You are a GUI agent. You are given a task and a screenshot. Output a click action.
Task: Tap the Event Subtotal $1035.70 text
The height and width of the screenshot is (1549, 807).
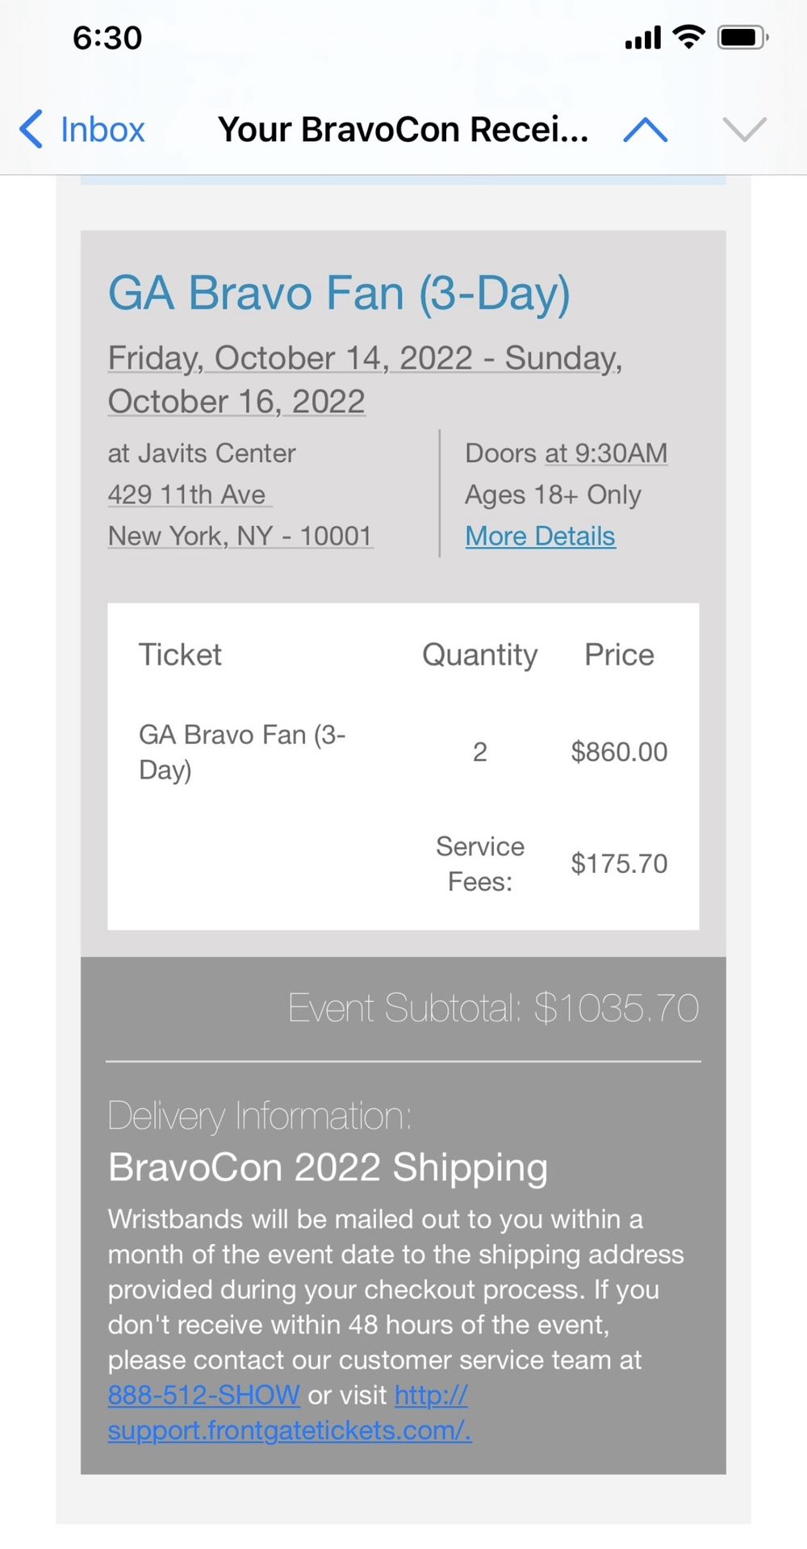pyautogui.click(x=493, y=1008)
